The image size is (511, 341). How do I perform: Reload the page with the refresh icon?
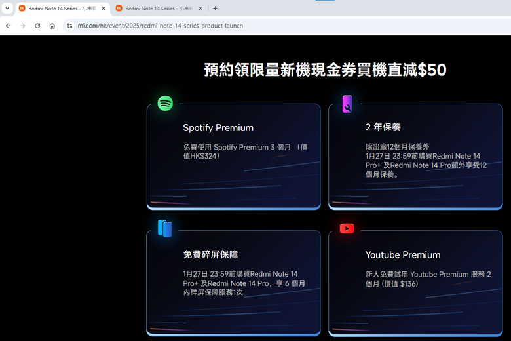[x=37, y=26]
